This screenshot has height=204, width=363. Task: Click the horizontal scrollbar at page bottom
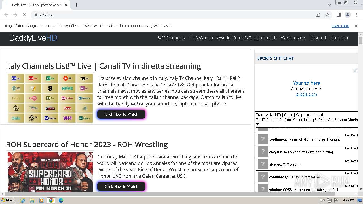click(169, 194)
